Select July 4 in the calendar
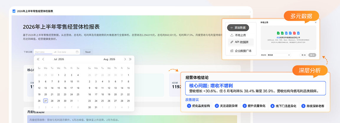The width and height of the screenshot is (340, 123). pos(78,75)
